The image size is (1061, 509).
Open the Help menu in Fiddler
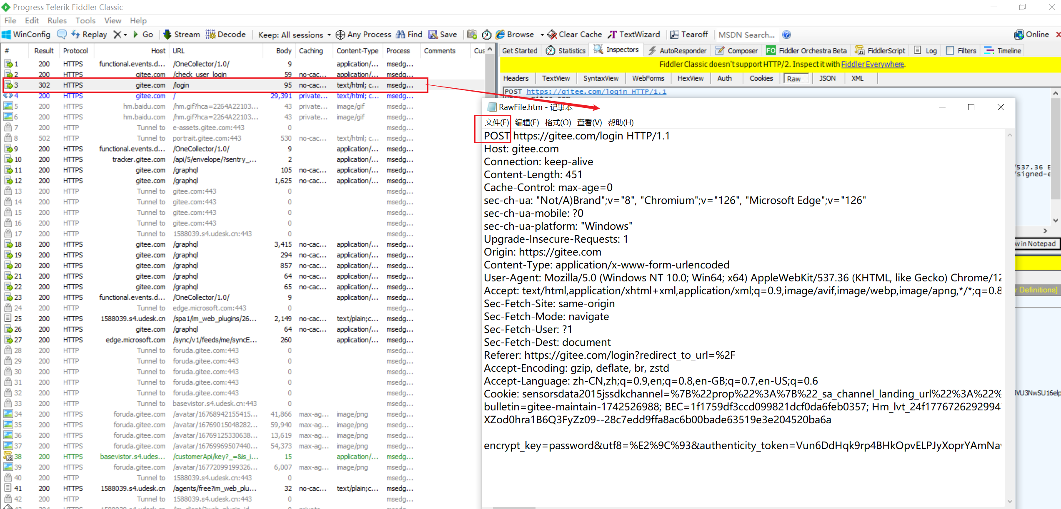[x=138, y=20]
